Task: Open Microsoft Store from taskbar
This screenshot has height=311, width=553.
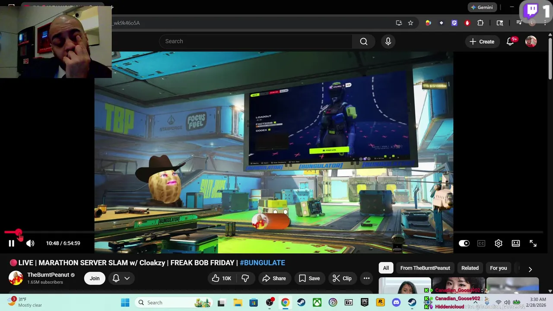Action: pos(254,303)
